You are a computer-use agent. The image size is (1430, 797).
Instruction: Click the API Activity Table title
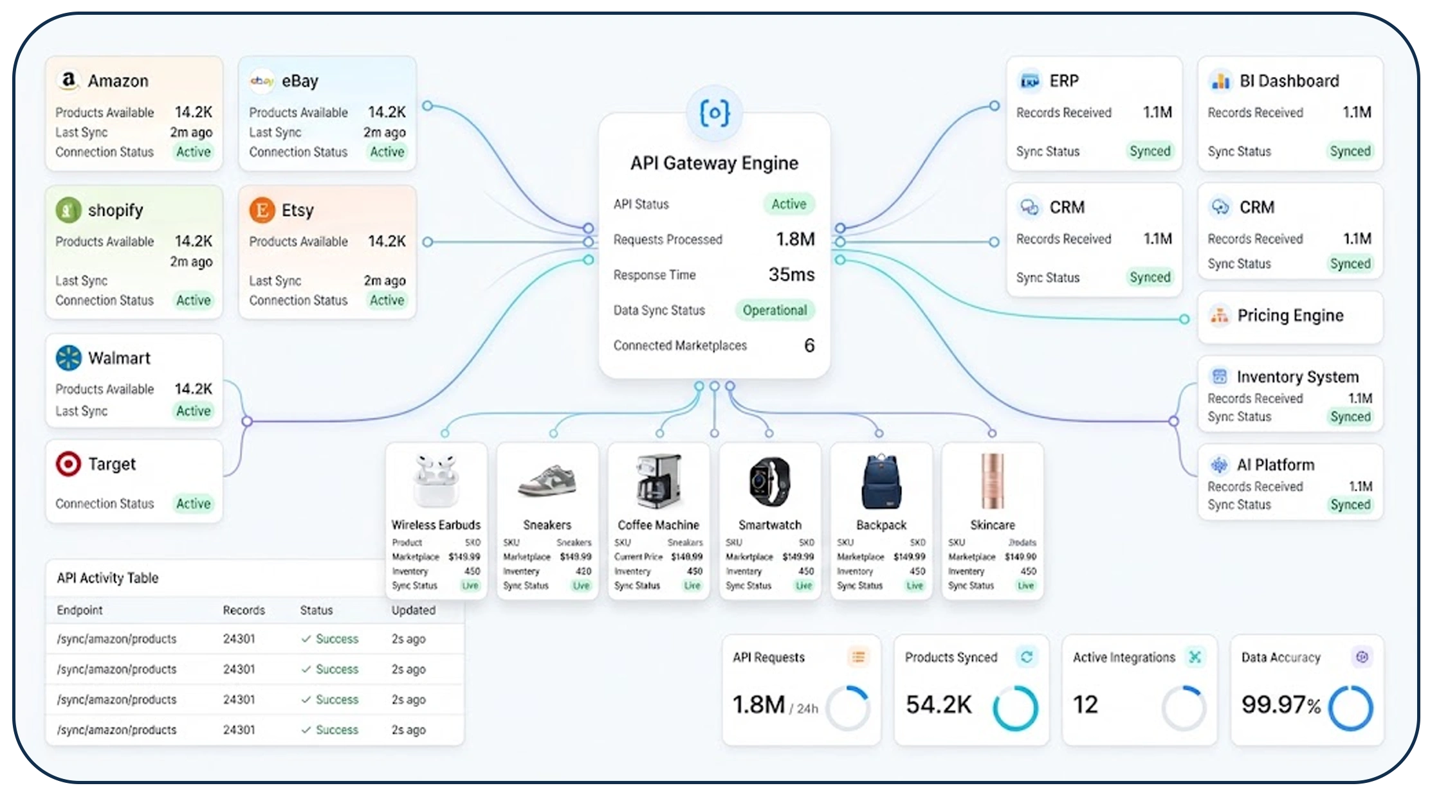107,578
